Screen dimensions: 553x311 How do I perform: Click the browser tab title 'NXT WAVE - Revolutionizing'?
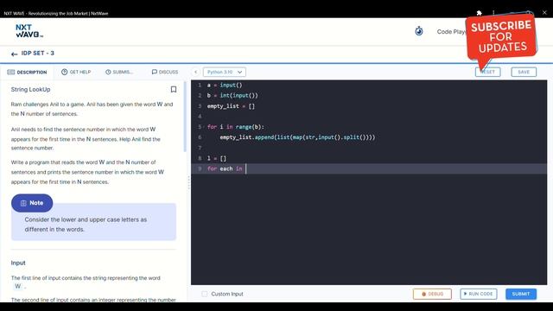[56, 14]
